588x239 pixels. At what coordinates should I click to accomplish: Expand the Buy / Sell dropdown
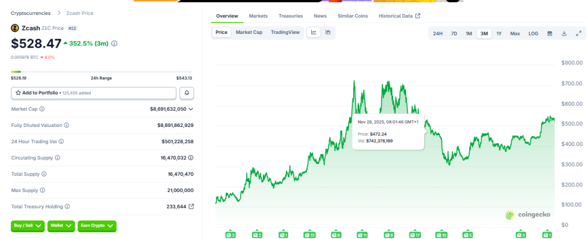tap(28, 226)
